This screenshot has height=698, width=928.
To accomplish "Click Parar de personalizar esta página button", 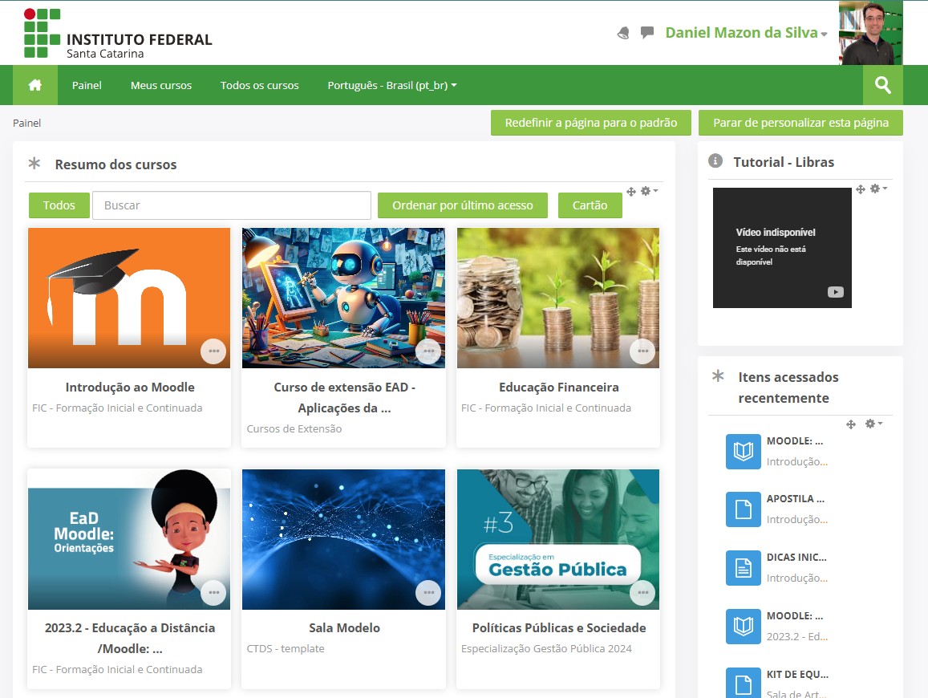I will (x=800, y=123).
